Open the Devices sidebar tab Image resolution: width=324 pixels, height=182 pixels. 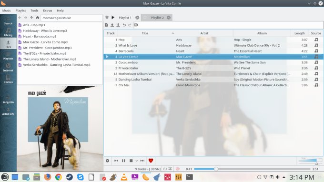8,79
